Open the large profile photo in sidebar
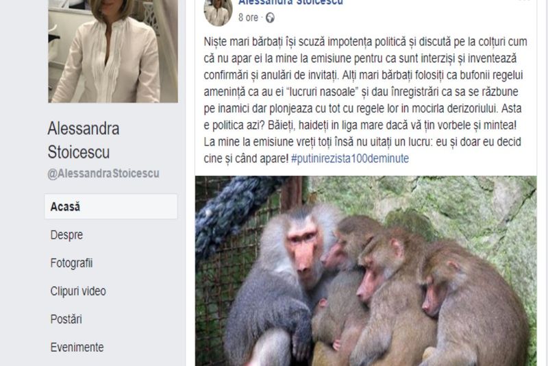This screenshot has height=366, width=548. [x=113, y=51]
